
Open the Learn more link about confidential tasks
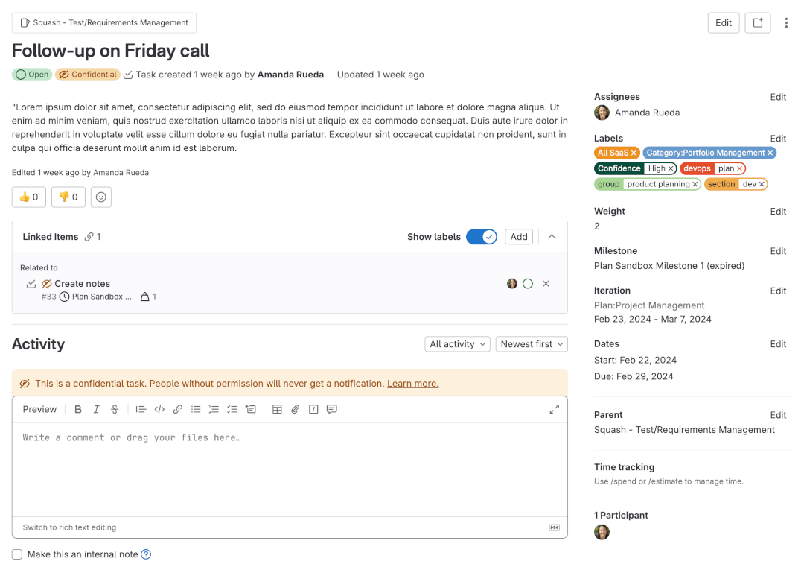pos(412,383)
